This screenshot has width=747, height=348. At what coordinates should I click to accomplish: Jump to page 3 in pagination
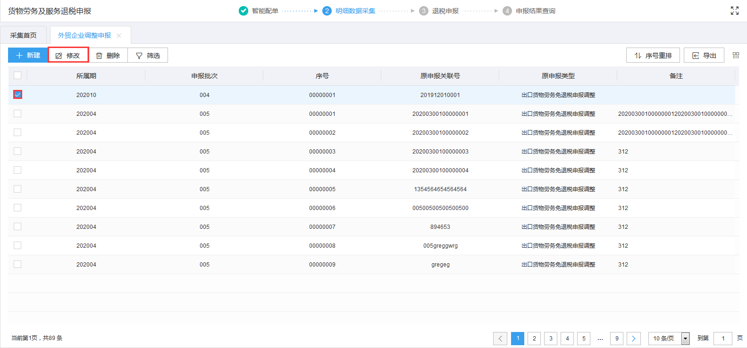coord(551,338)
